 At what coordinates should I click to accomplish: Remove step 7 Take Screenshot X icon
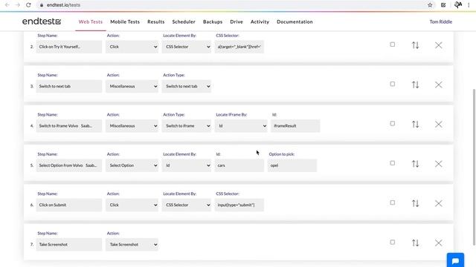[x=438, y=243]
